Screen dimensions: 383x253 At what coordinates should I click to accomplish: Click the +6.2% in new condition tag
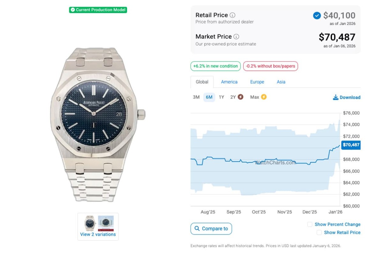click(216, 66)
